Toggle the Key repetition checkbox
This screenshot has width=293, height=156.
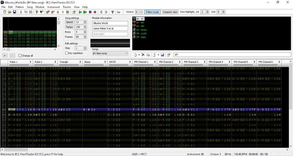pyautogui.click(x=67, y=53)
